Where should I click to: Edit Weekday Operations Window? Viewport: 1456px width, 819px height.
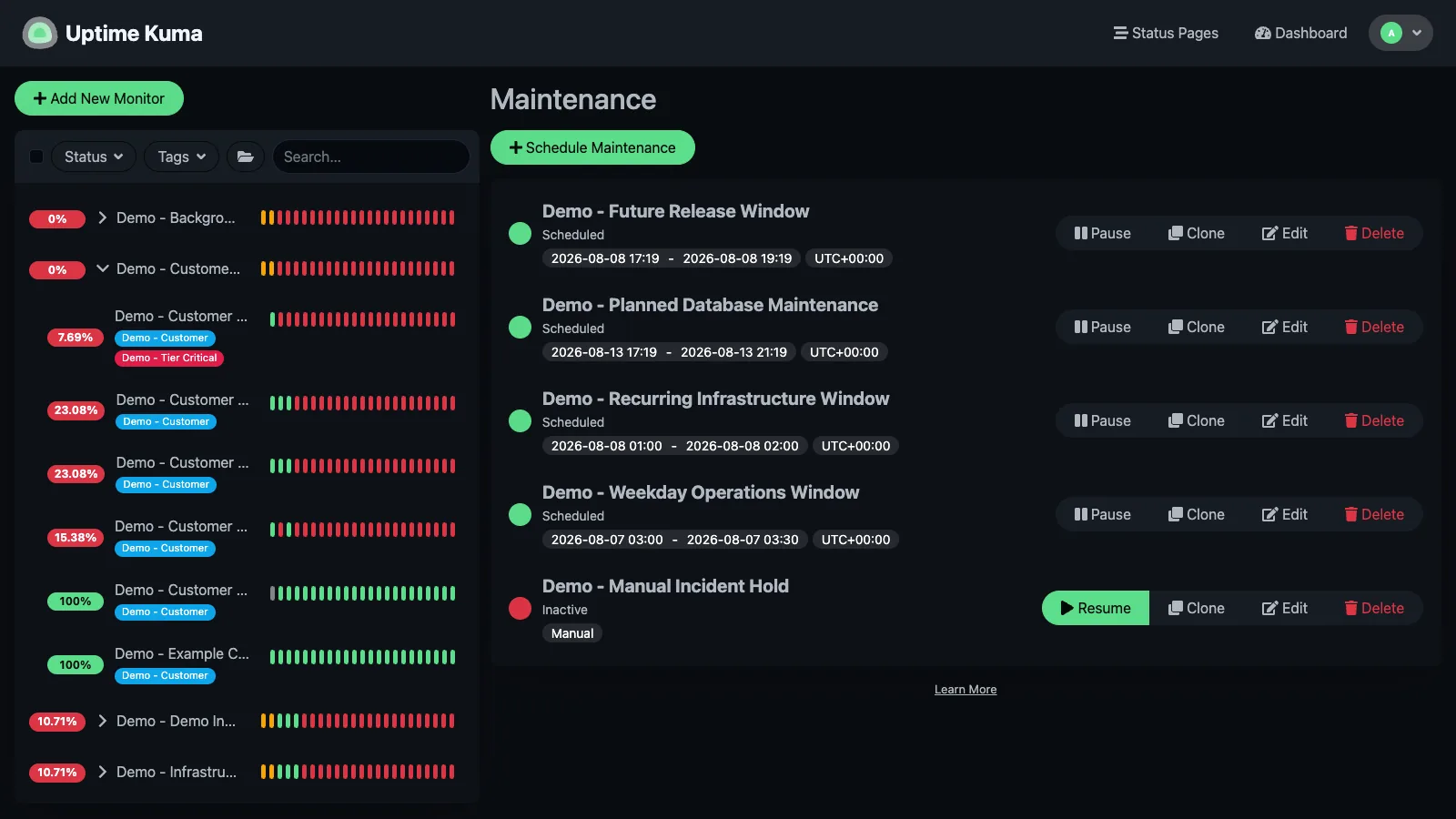[x=1284, y=514]
